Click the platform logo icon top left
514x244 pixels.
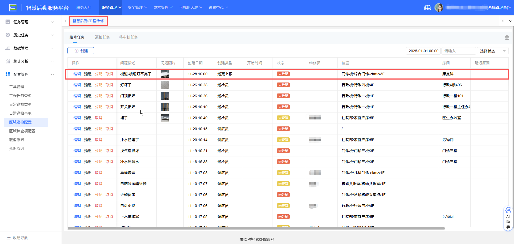click(13, 7)
